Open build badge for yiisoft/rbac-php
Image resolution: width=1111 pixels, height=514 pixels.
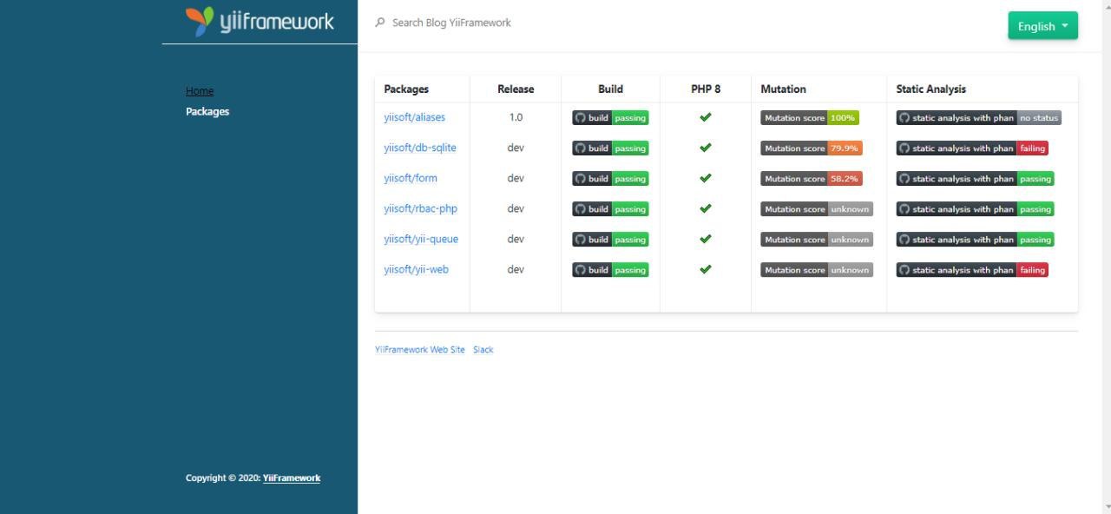point(610,209)
